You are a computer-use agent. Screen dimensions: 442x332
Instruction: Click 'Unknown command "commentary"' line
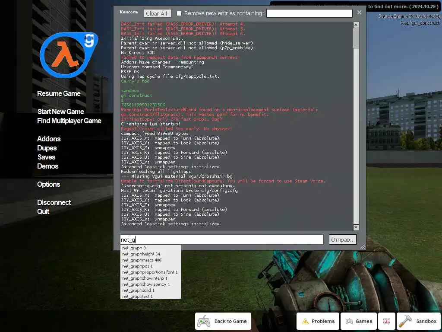tap(157, 67)
